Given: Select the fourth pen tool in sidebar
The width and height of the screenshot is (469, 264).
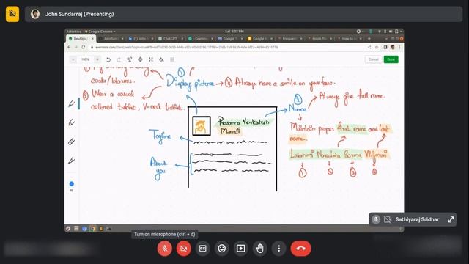Looking at the screenshot, I should [72, 161].
